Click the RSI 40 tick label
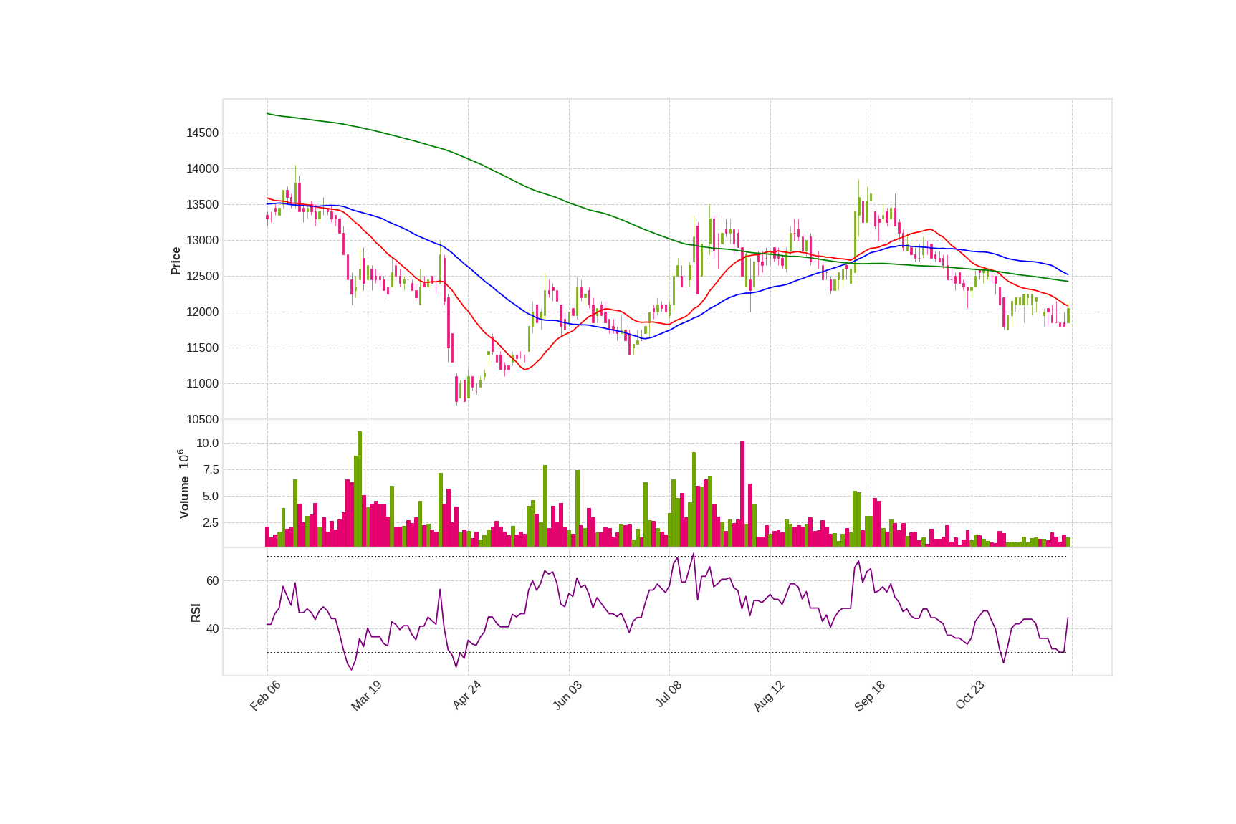Viewport: 1236px width, 824px height. pyautogui.click(x=212, y=629)
